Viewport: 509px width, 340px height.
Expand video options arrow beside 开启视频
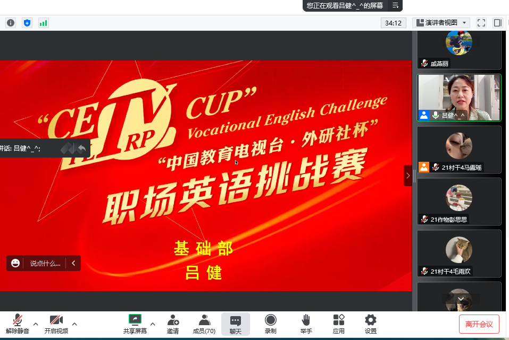(74, 324)
